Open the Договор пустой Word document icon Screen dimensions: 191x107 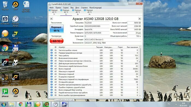(x=26, y=7)
